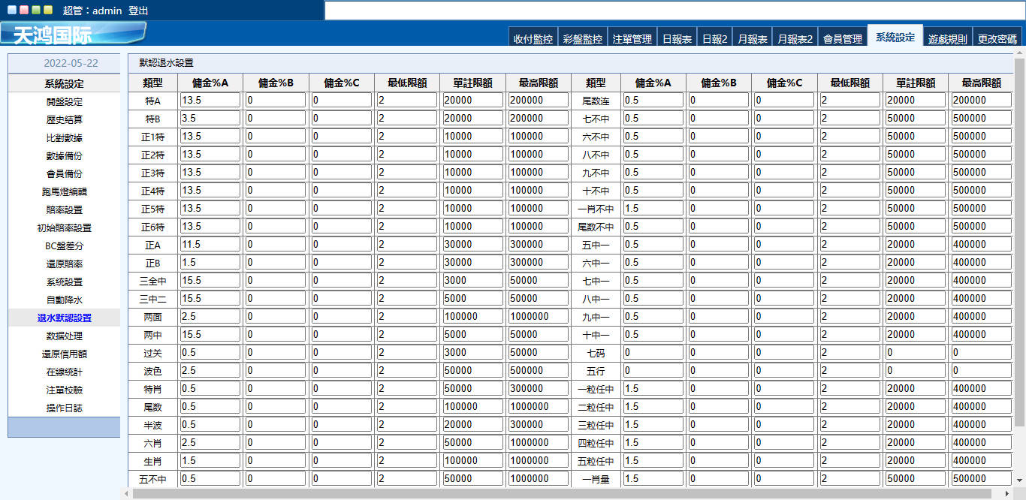Screen dimensions: 1026x500
Task: Click the 開盤設定 sidebar link
Action: (x=64, y=102)
